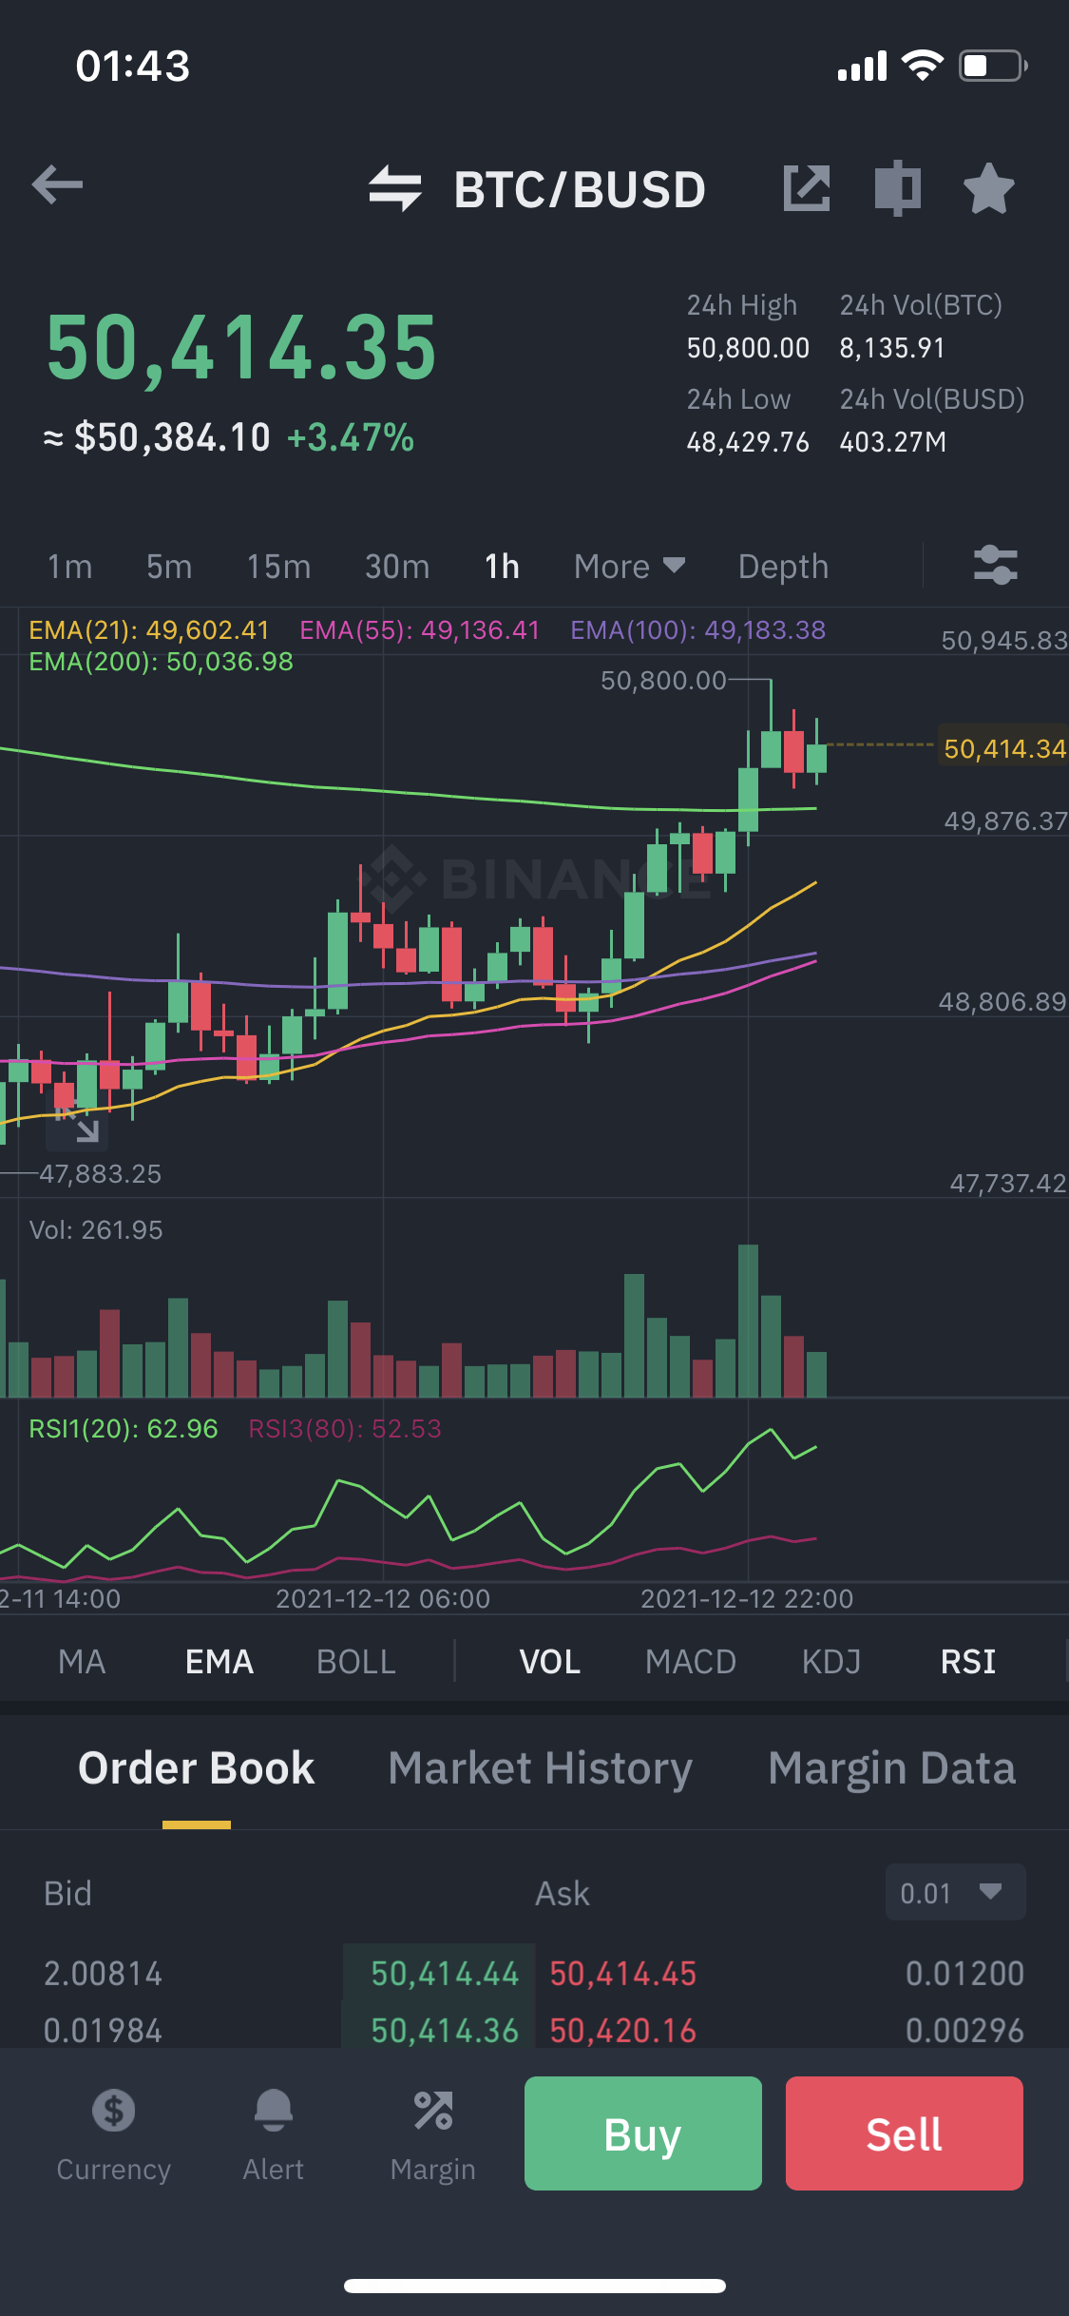Tap the red Sell button
The height and width of the screenshot is (2316, 1069).
[x=905, y=2133]
